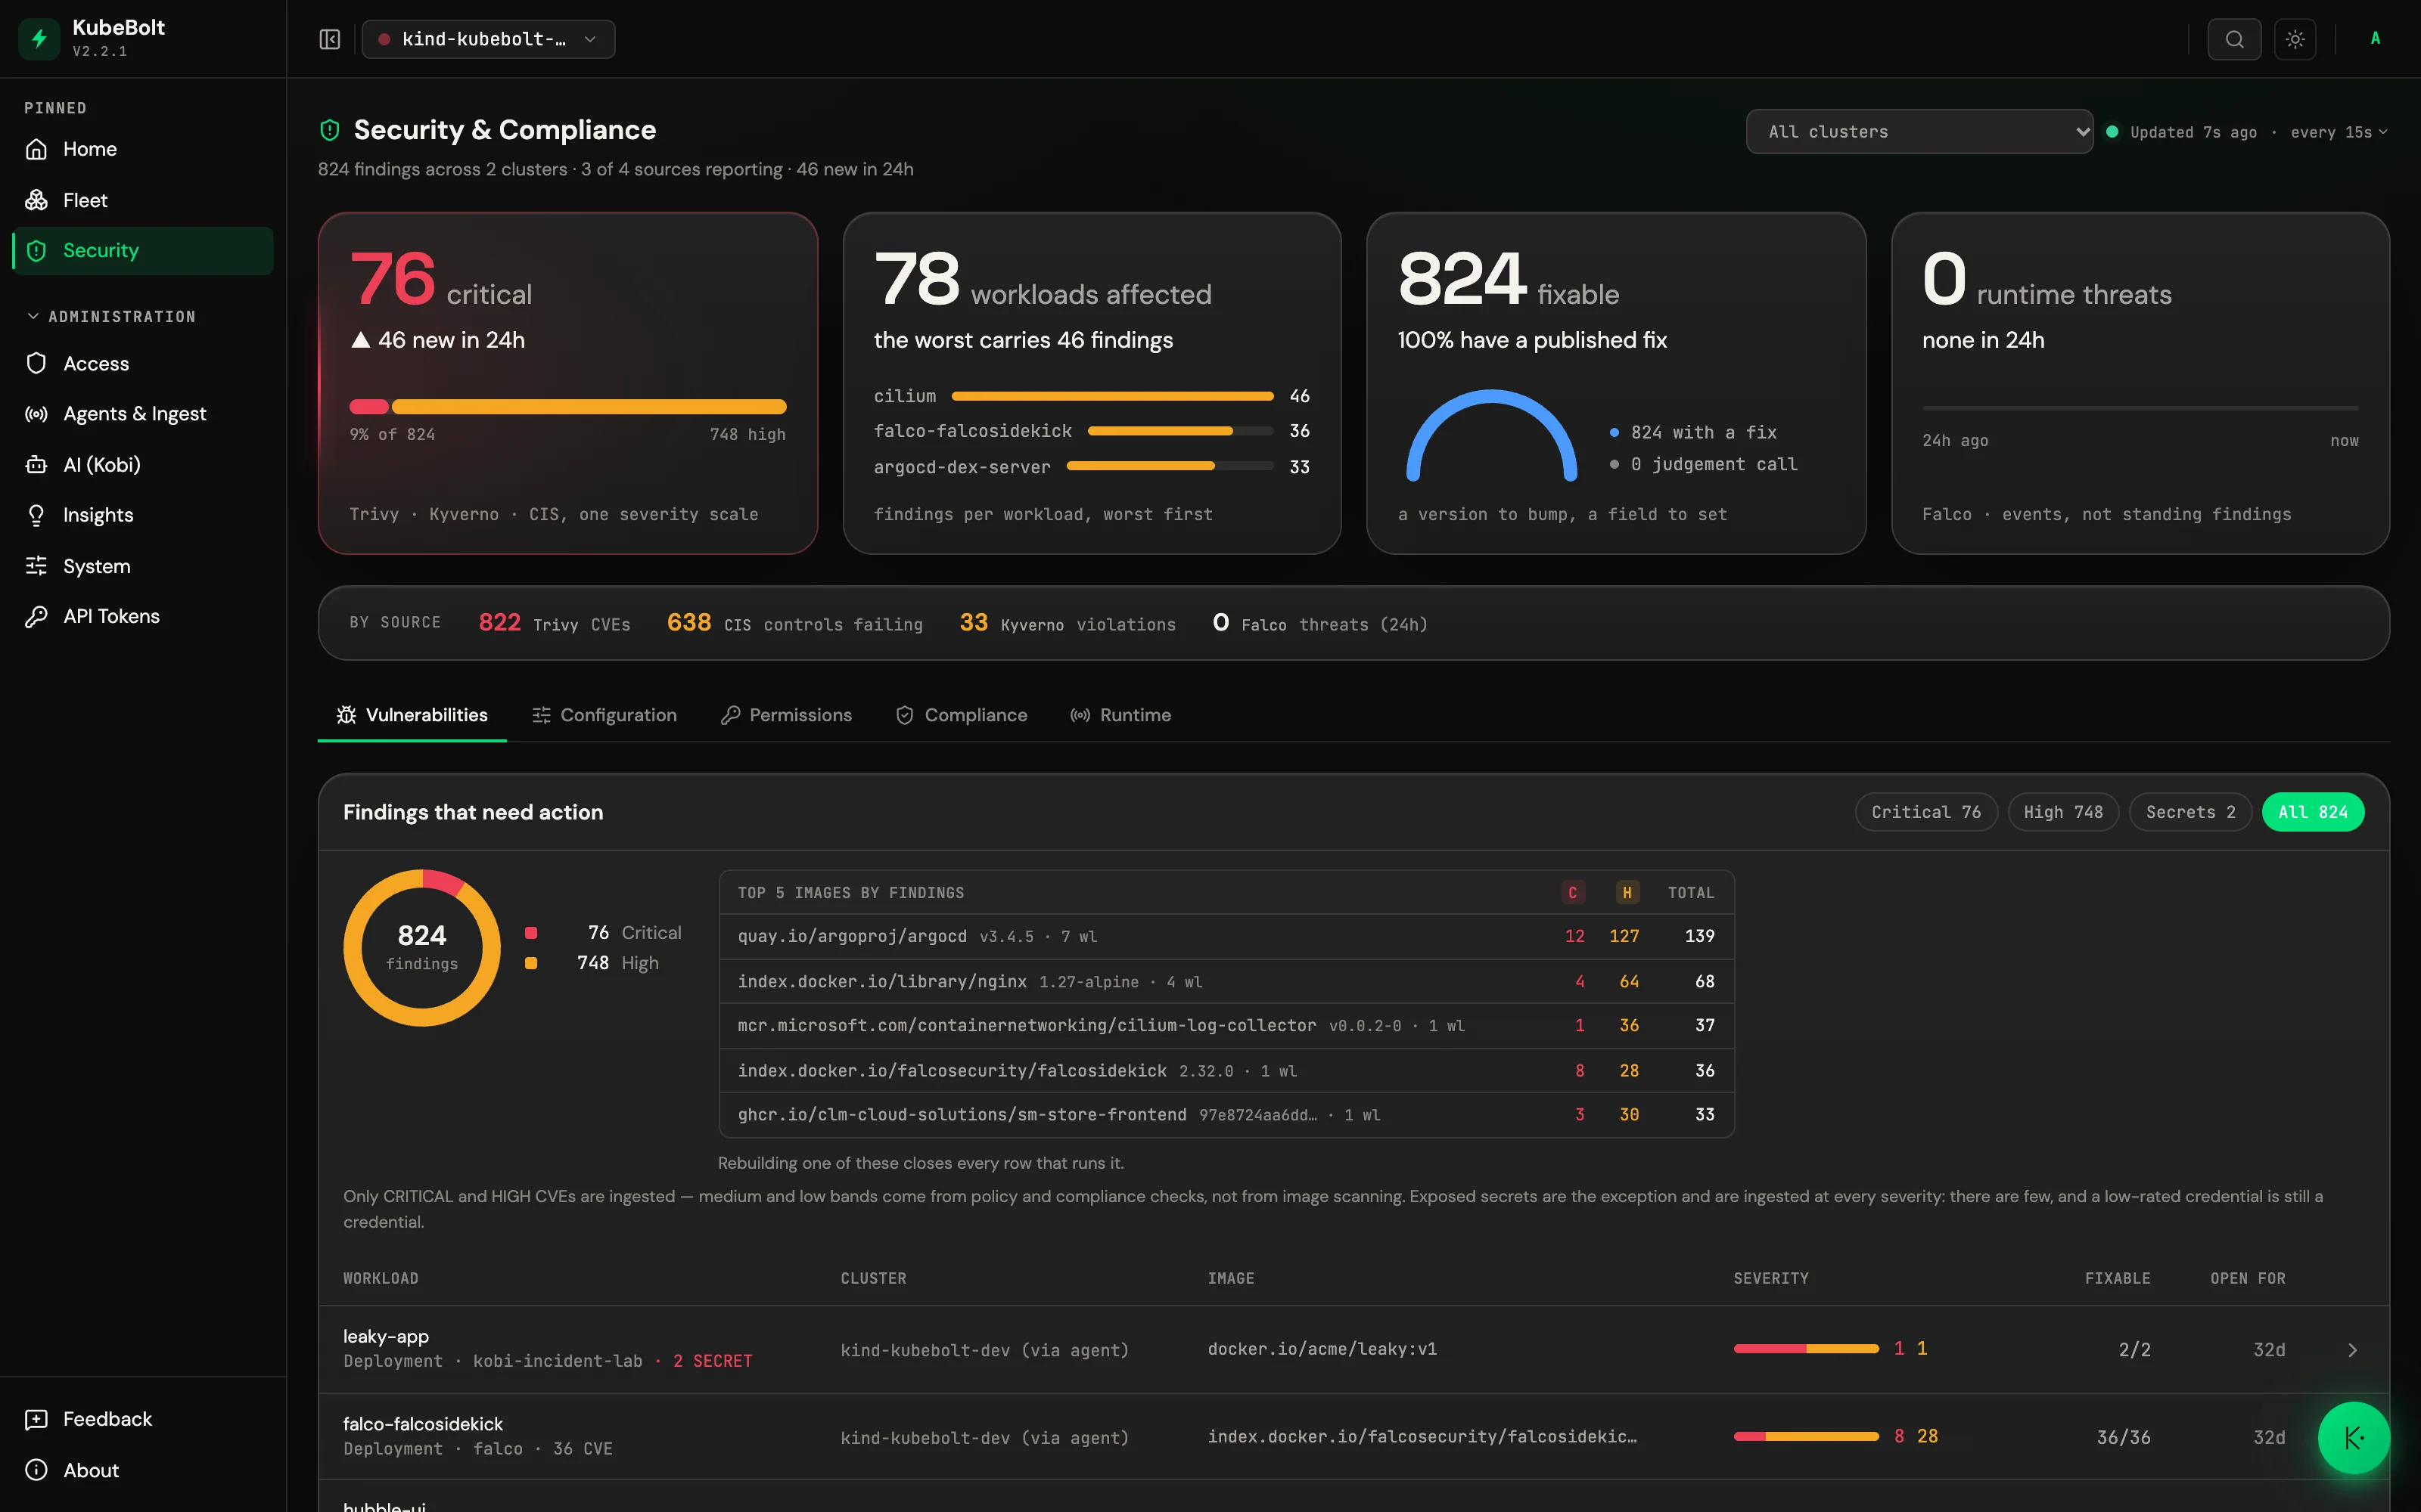The height and width of the screenshot is (1512, 2421).
Task: Click the critical versus high severity bar
Action: [x=567, y=407]
